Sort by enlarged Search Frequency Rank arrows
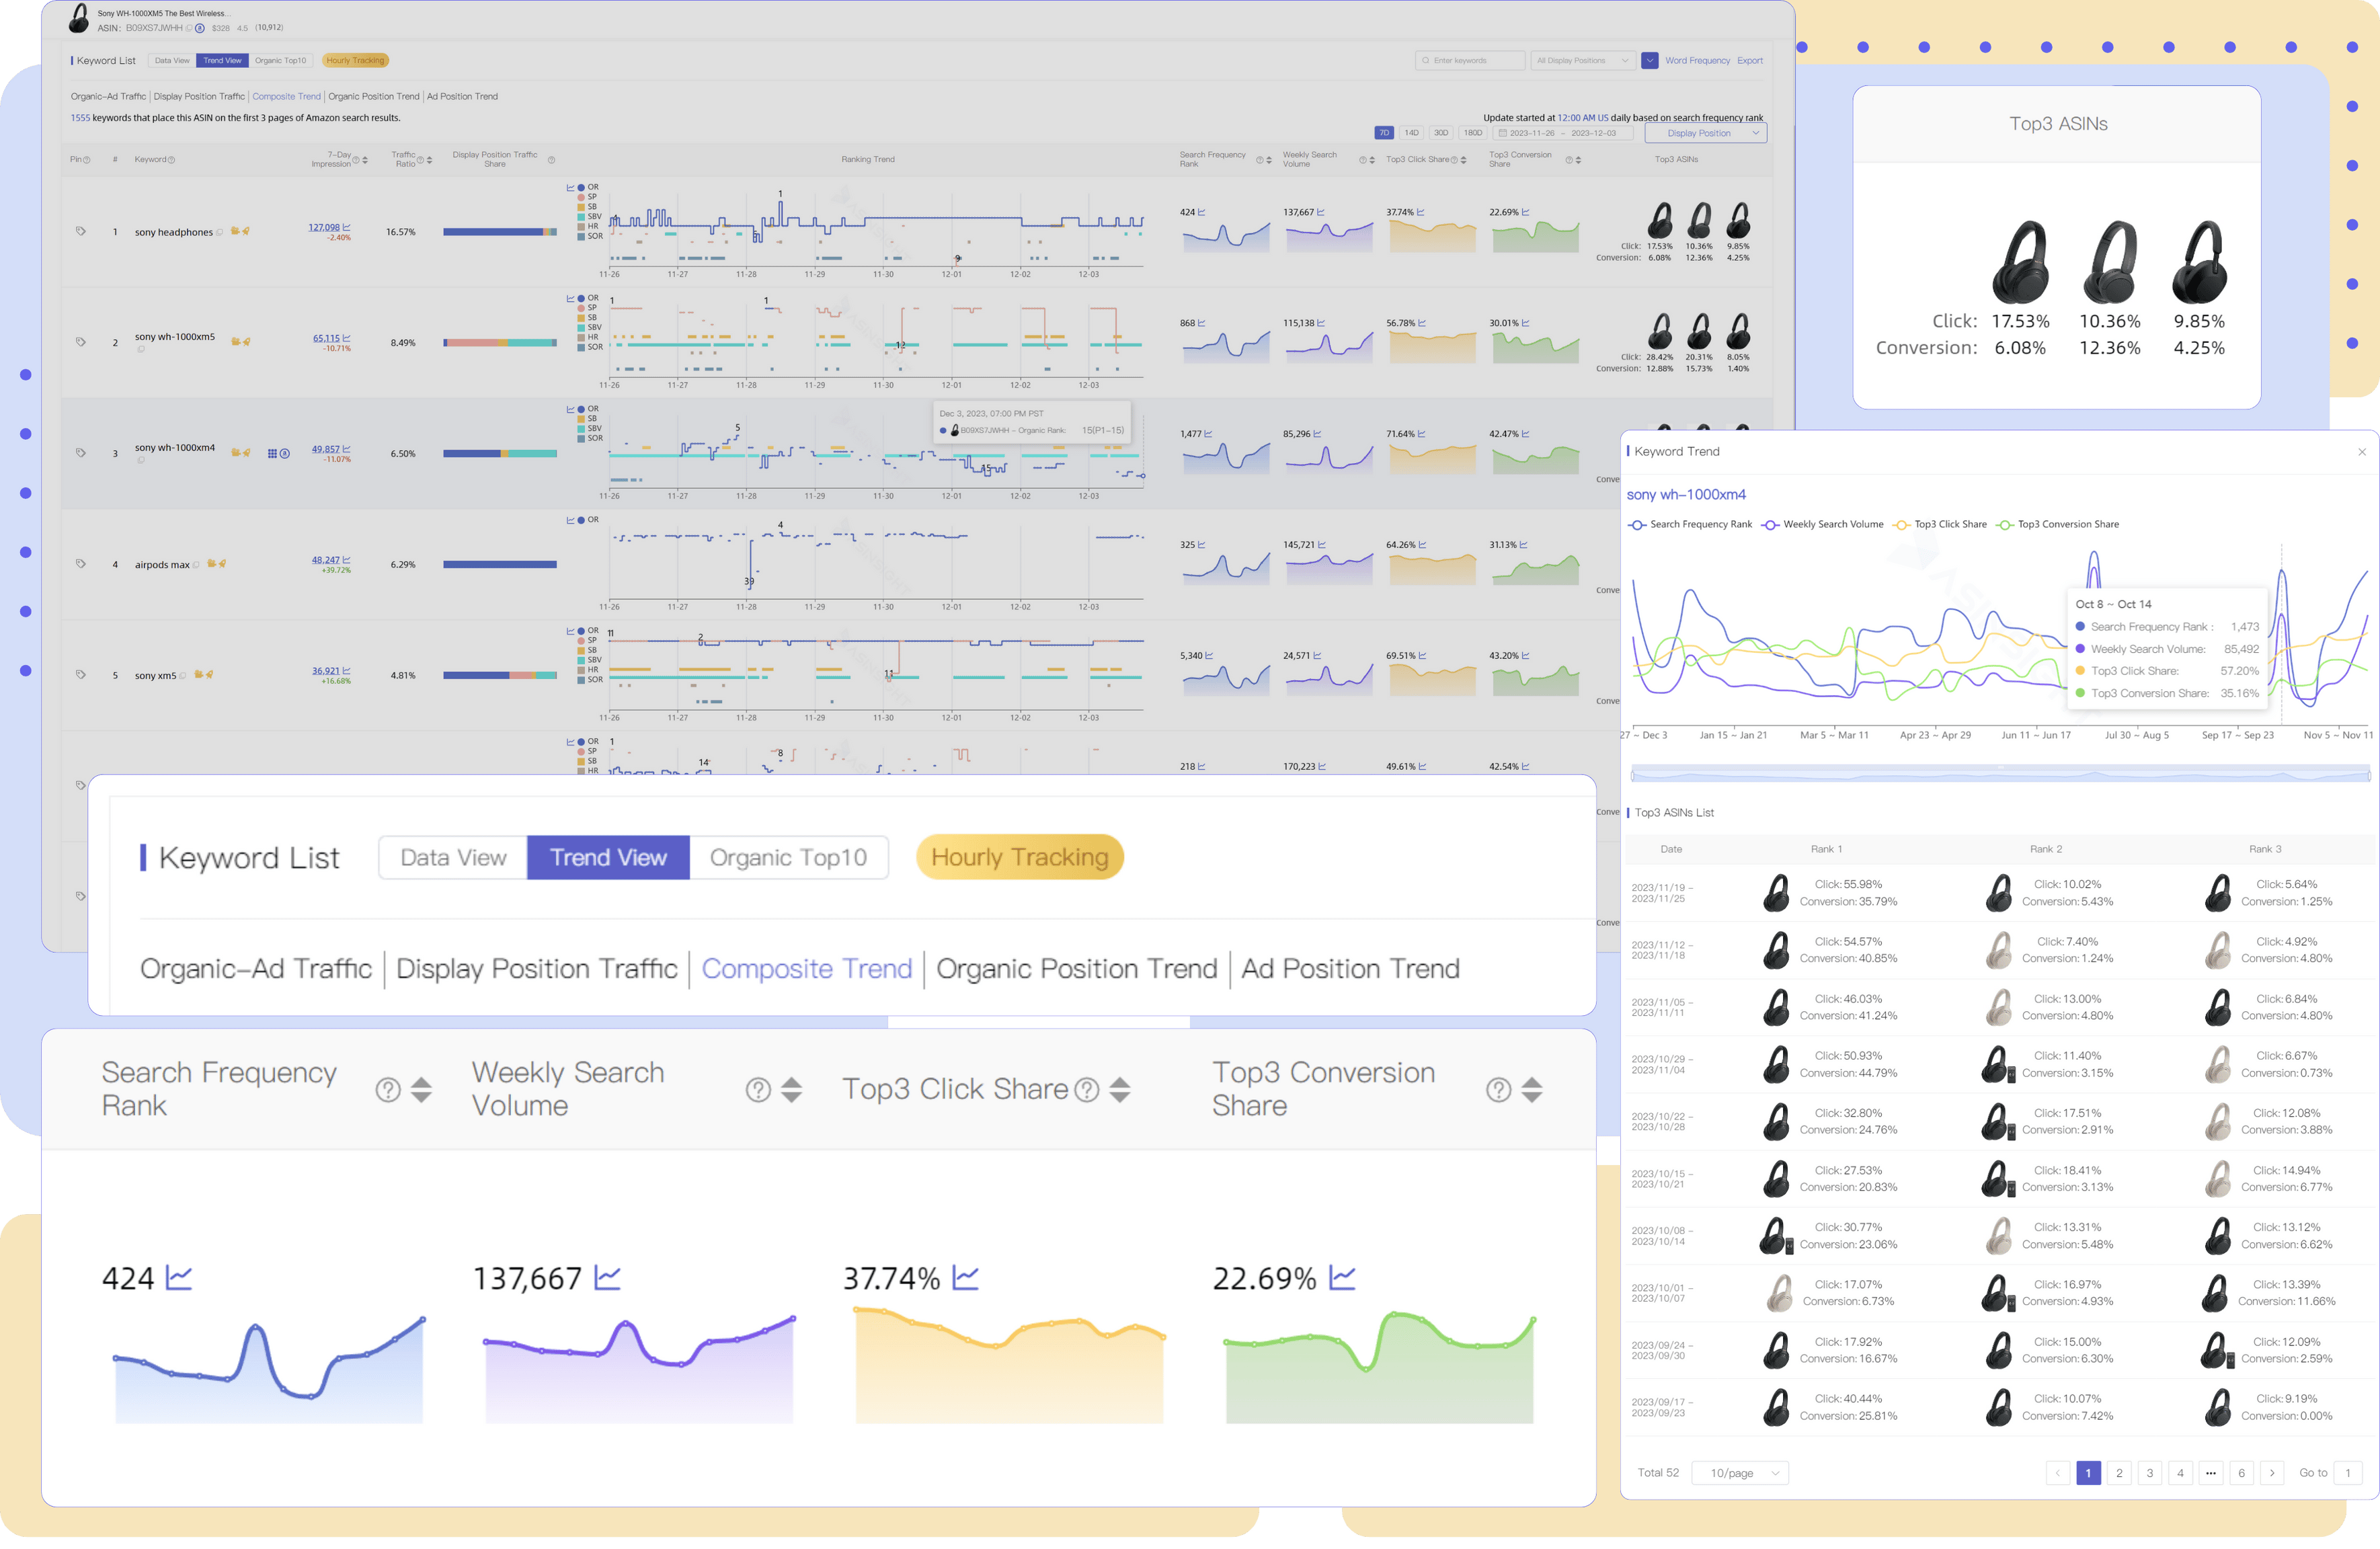The width and height of the screenshot is (2380, 1549). pyautogui.click(x=422, y=1090)
